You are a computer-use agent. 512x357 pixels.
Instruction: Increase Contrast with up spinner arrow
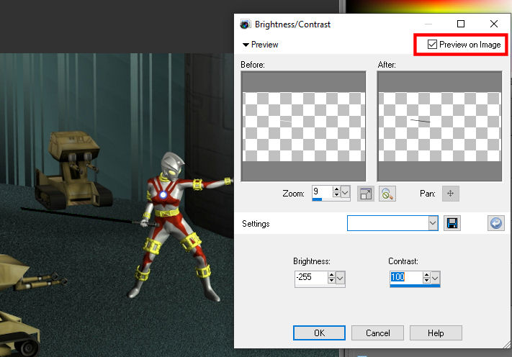click(426, 275)
